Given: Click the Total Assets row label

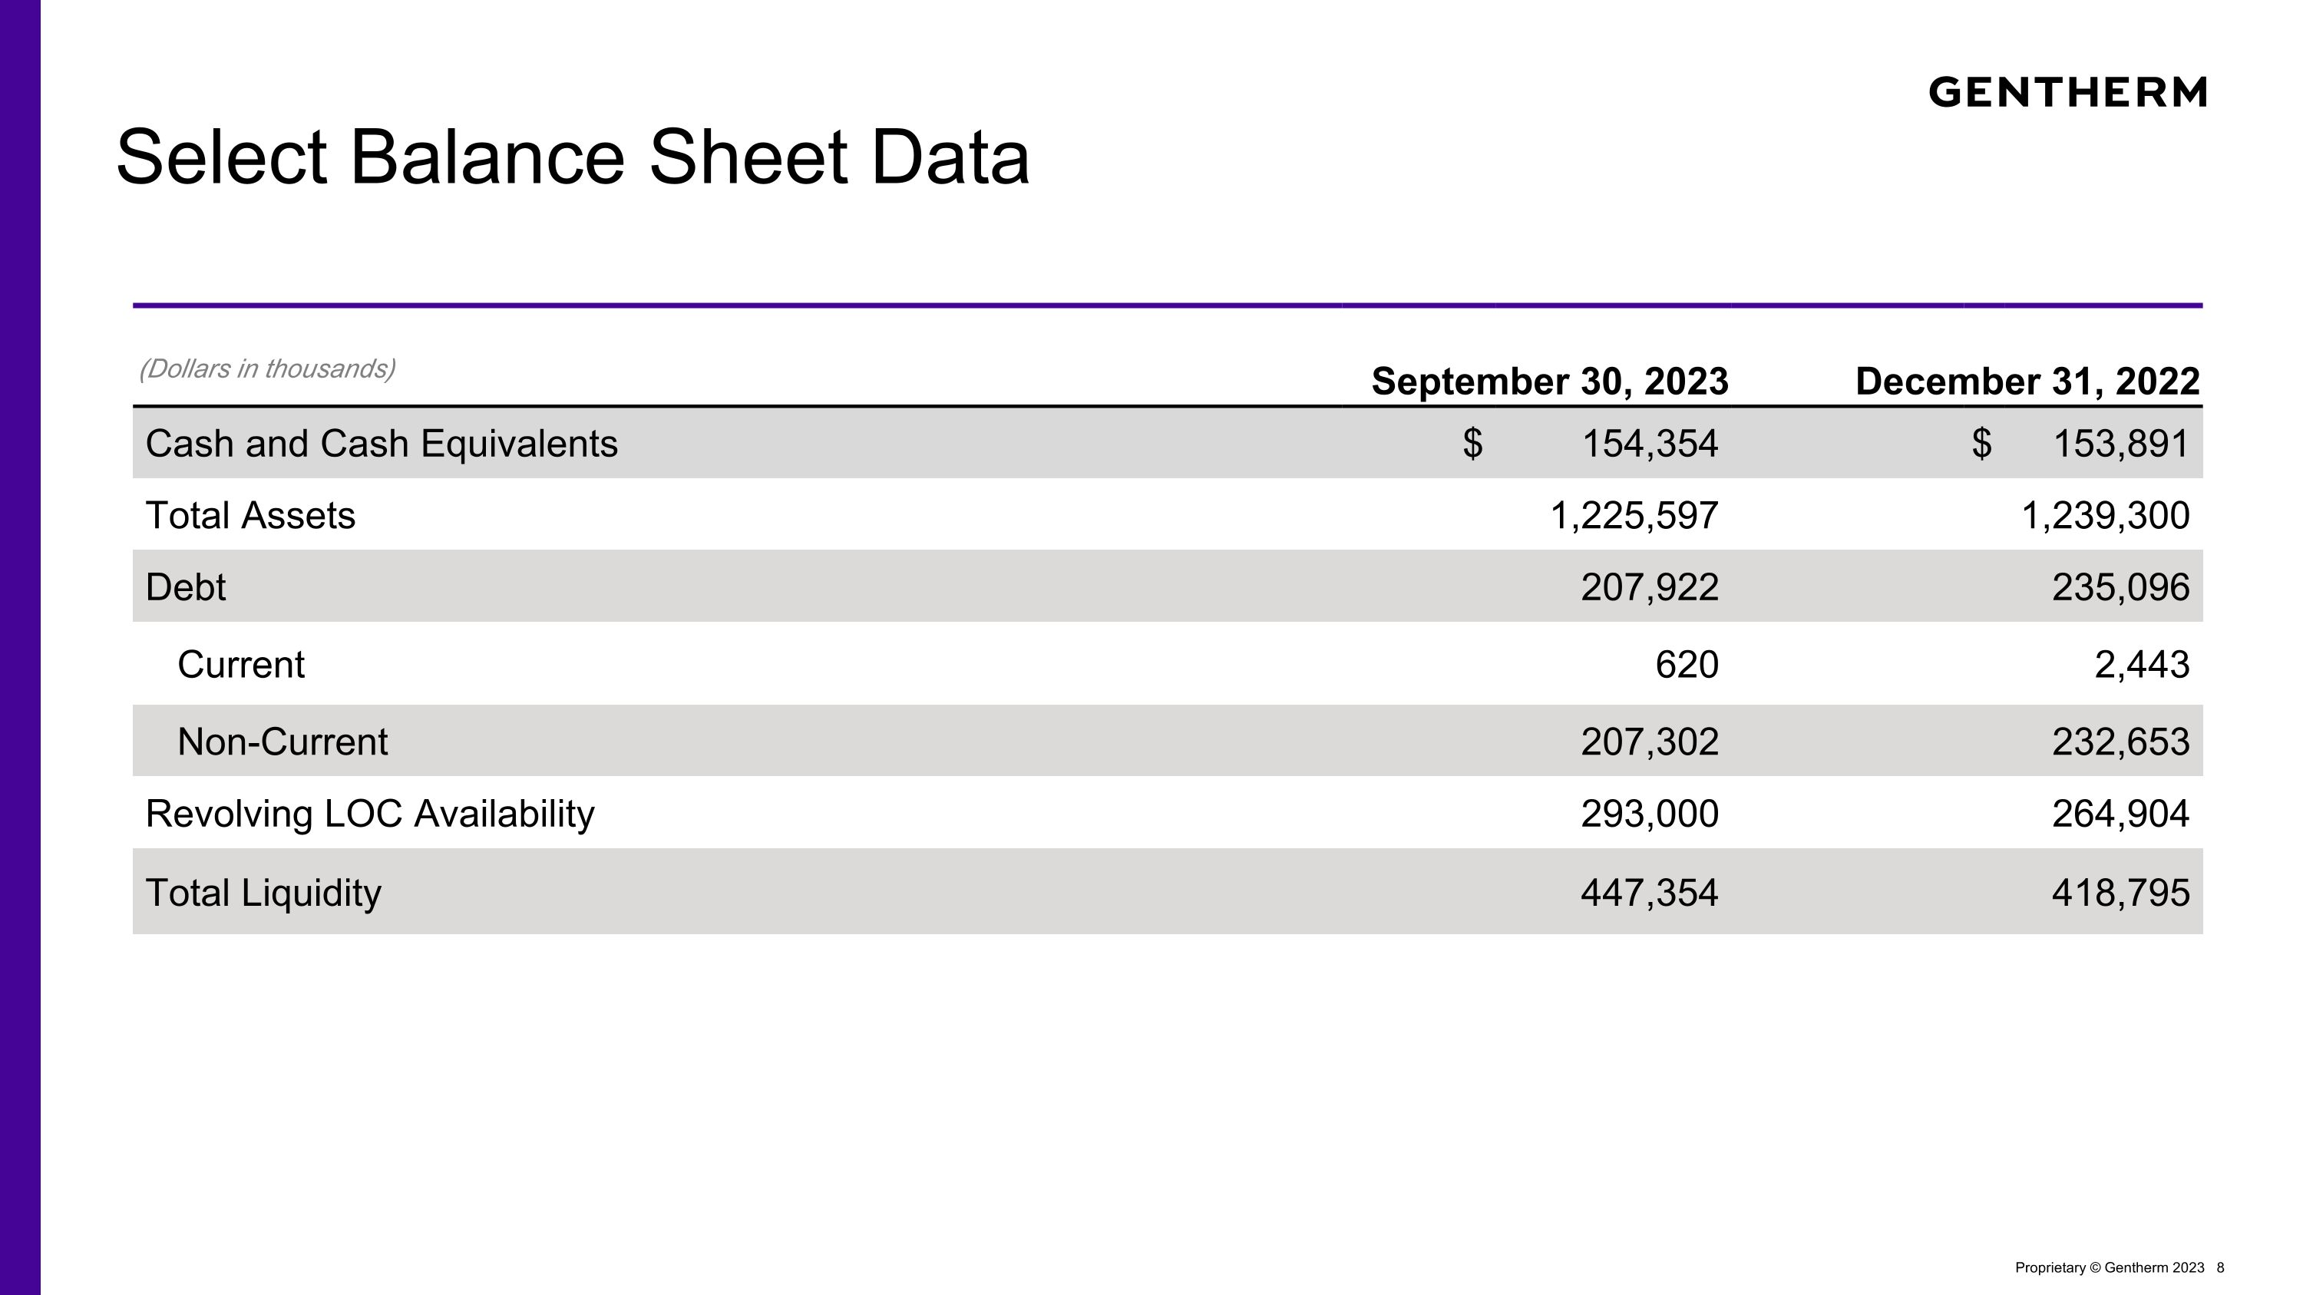Looking at the screenshot, I should click(250, 516).
